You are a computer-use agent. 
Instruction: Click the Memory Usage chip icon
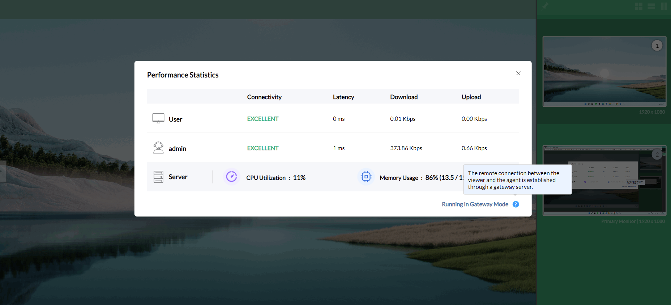coord(366,177)
